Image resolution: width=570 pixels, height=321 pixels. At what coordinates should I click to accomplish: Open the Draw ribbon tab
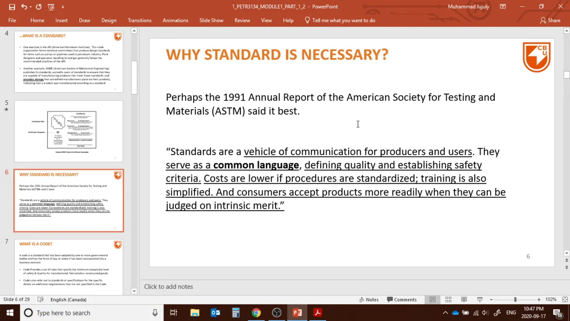coord(85,21)
